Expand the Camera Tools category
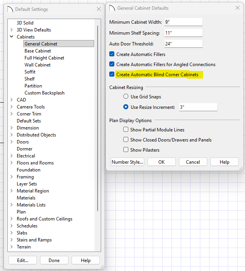Viewport: 245px width, 271px height. (x=12, y=107)
